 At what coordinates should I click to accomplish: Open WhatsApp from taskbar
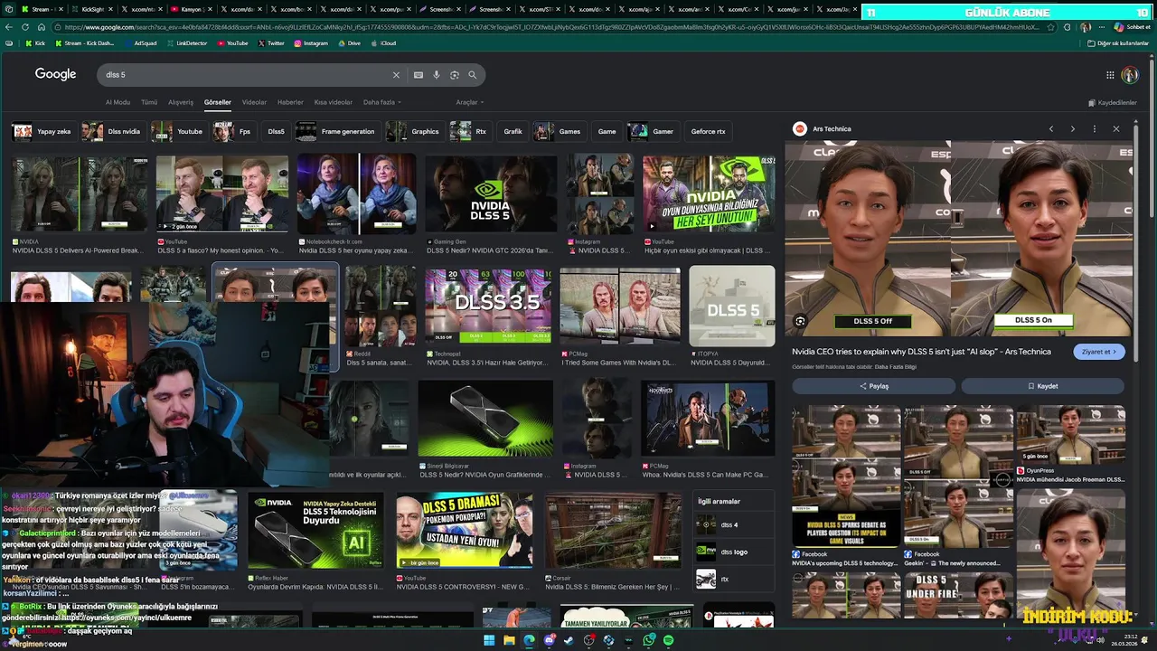pos(648,640)
